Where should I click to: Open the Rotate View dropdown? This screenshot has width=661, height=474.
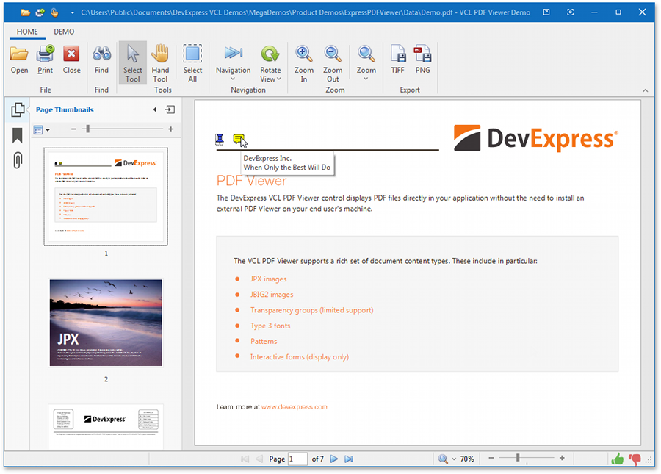[270, 62]
